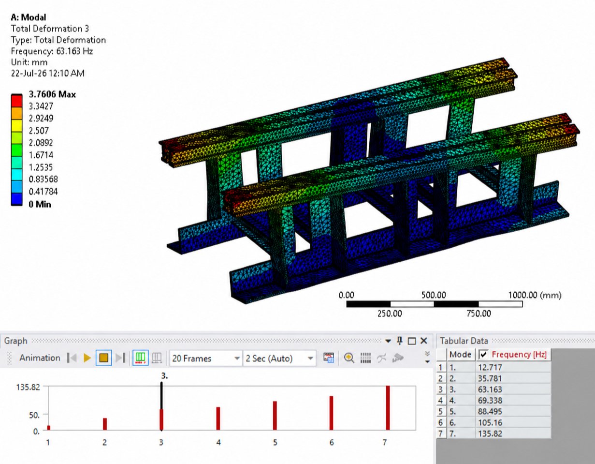
Task: Maximize the Graph panel
Action: coord(412,341)
